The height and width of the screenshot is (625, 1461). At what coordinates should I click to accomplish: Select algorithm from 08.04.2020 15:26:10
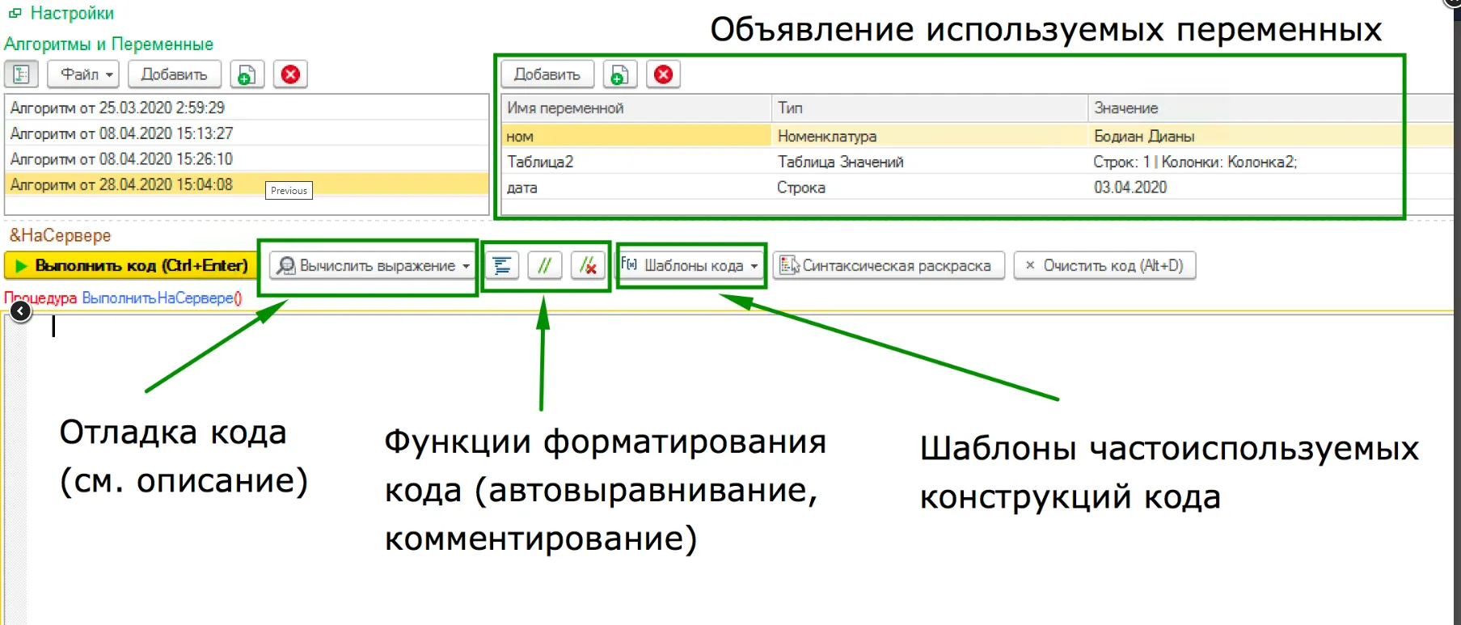[121, 159]
